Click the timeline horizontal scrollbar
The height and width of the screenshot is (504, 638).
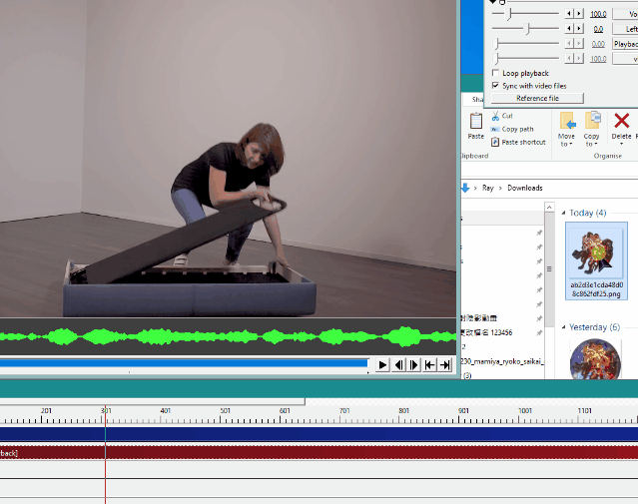pyautogui.click(x=152, y=402)
